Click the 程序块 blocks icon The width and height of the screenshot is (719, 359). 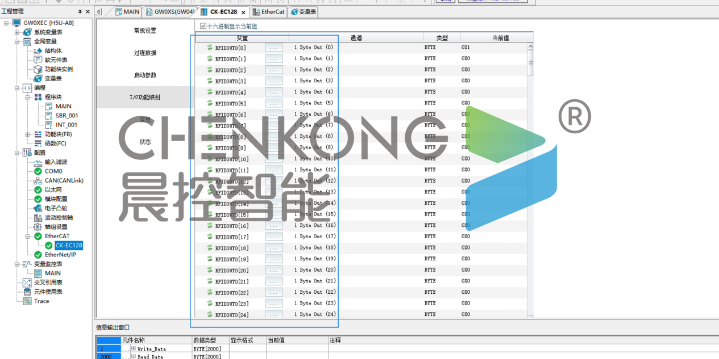tap(38, 97)
